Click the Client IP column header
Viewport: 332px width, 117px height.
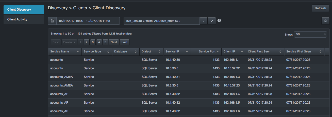[x=234, y=51]
